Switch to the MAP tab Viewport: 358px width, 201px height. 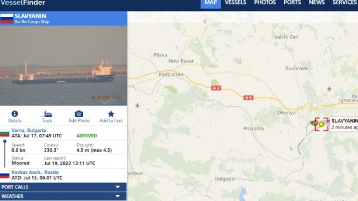[210, 3]
